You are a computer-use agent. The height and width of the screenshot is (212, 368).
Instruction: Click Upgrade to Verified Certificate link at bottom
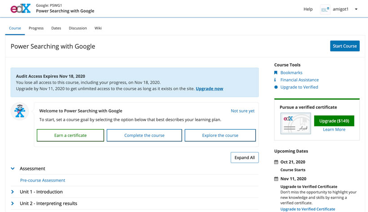coord(308,209)
